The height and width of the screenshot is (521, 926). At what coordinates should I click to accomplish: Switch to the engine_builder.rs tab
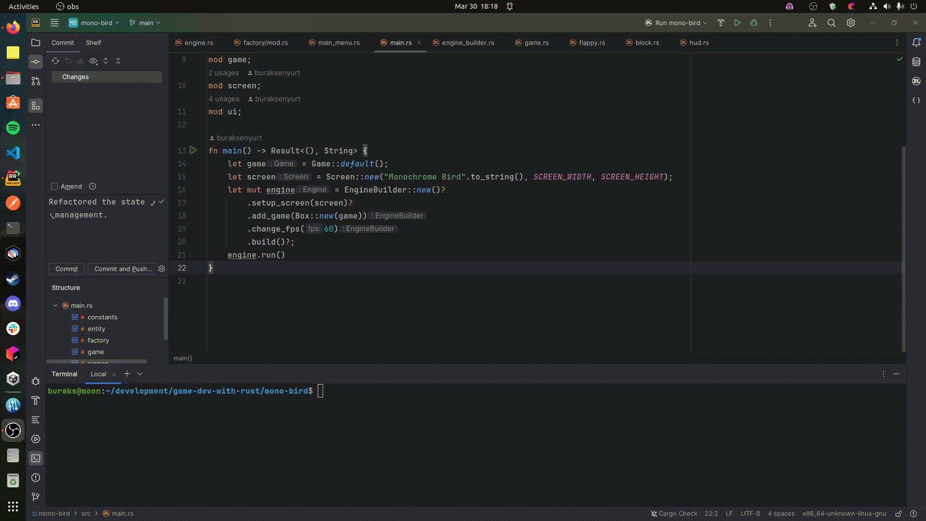[467, 42]
